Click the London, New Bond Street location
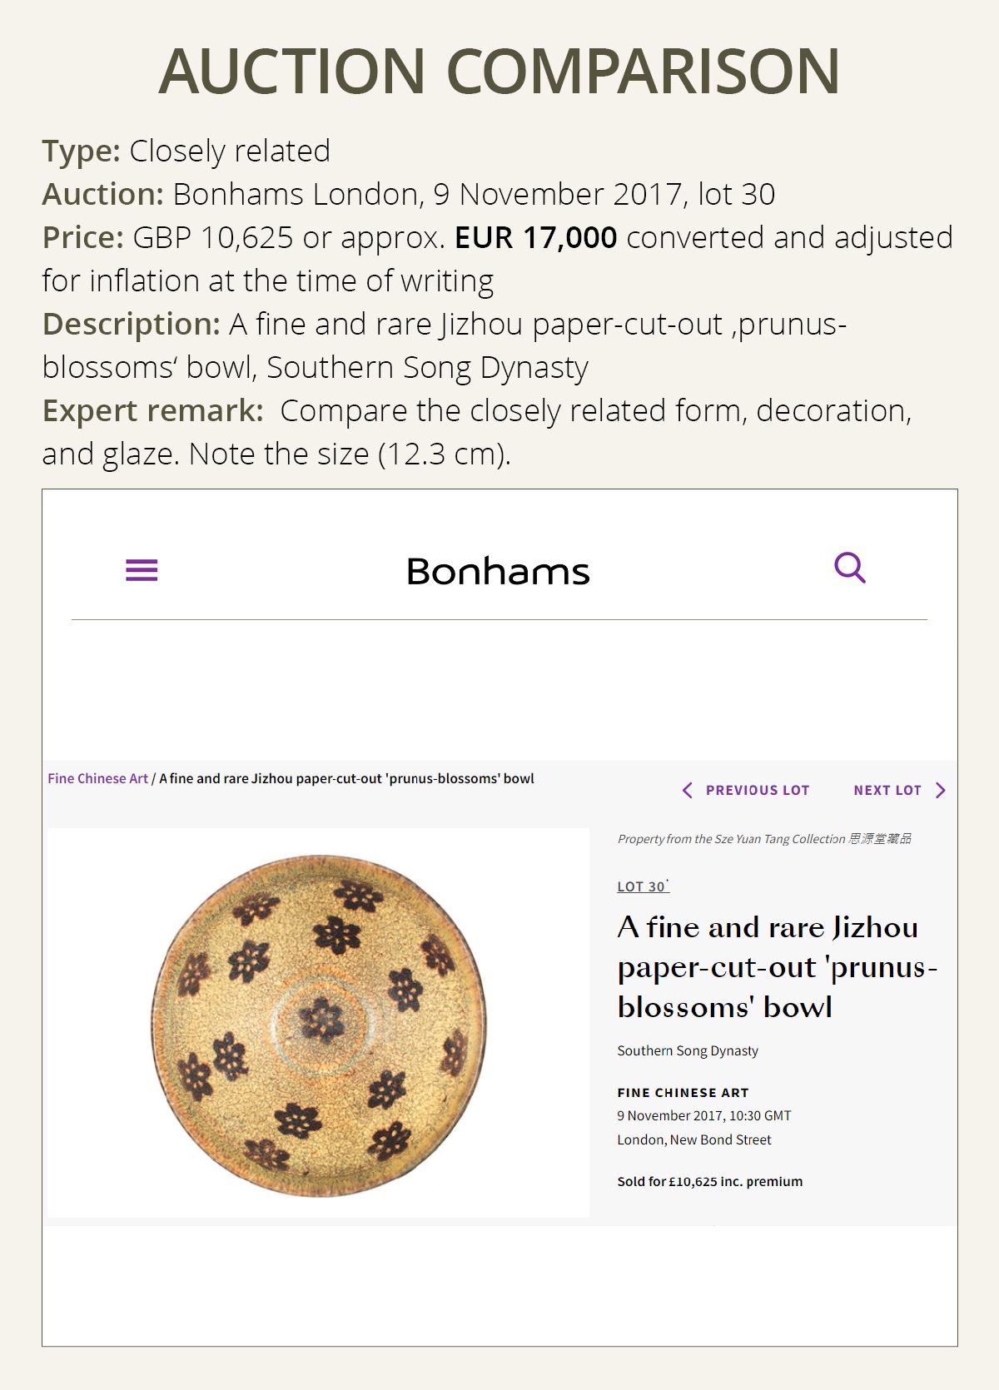999x1390 pixels. pyautogui.click(x=694, y=1139)
